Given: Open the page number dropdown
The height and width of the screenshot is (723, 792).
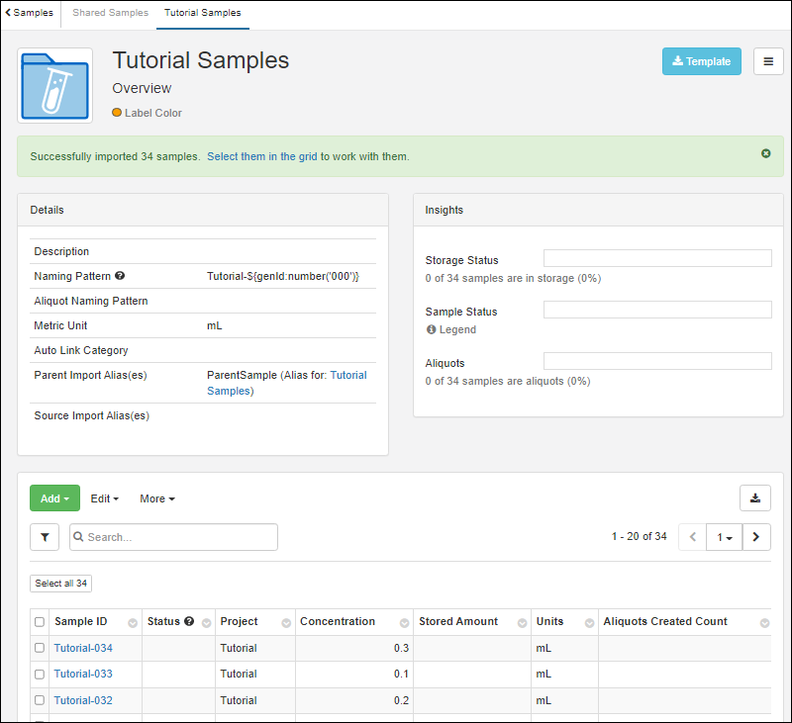Looking at the screenshot, I should [725, 537].
